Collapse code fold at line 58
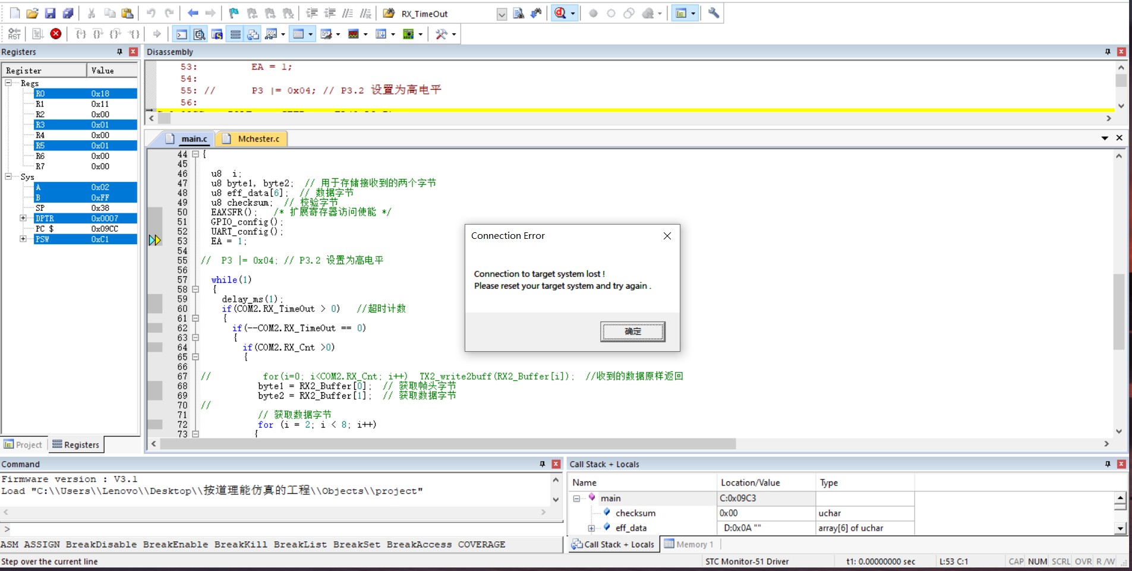1132x571 pixels. coord(195,289)
